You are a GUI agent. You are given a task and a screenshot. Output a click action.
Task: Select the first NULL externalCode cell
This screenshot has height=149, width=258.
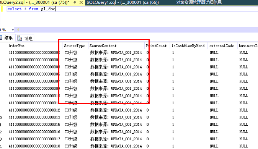[214, 53]
